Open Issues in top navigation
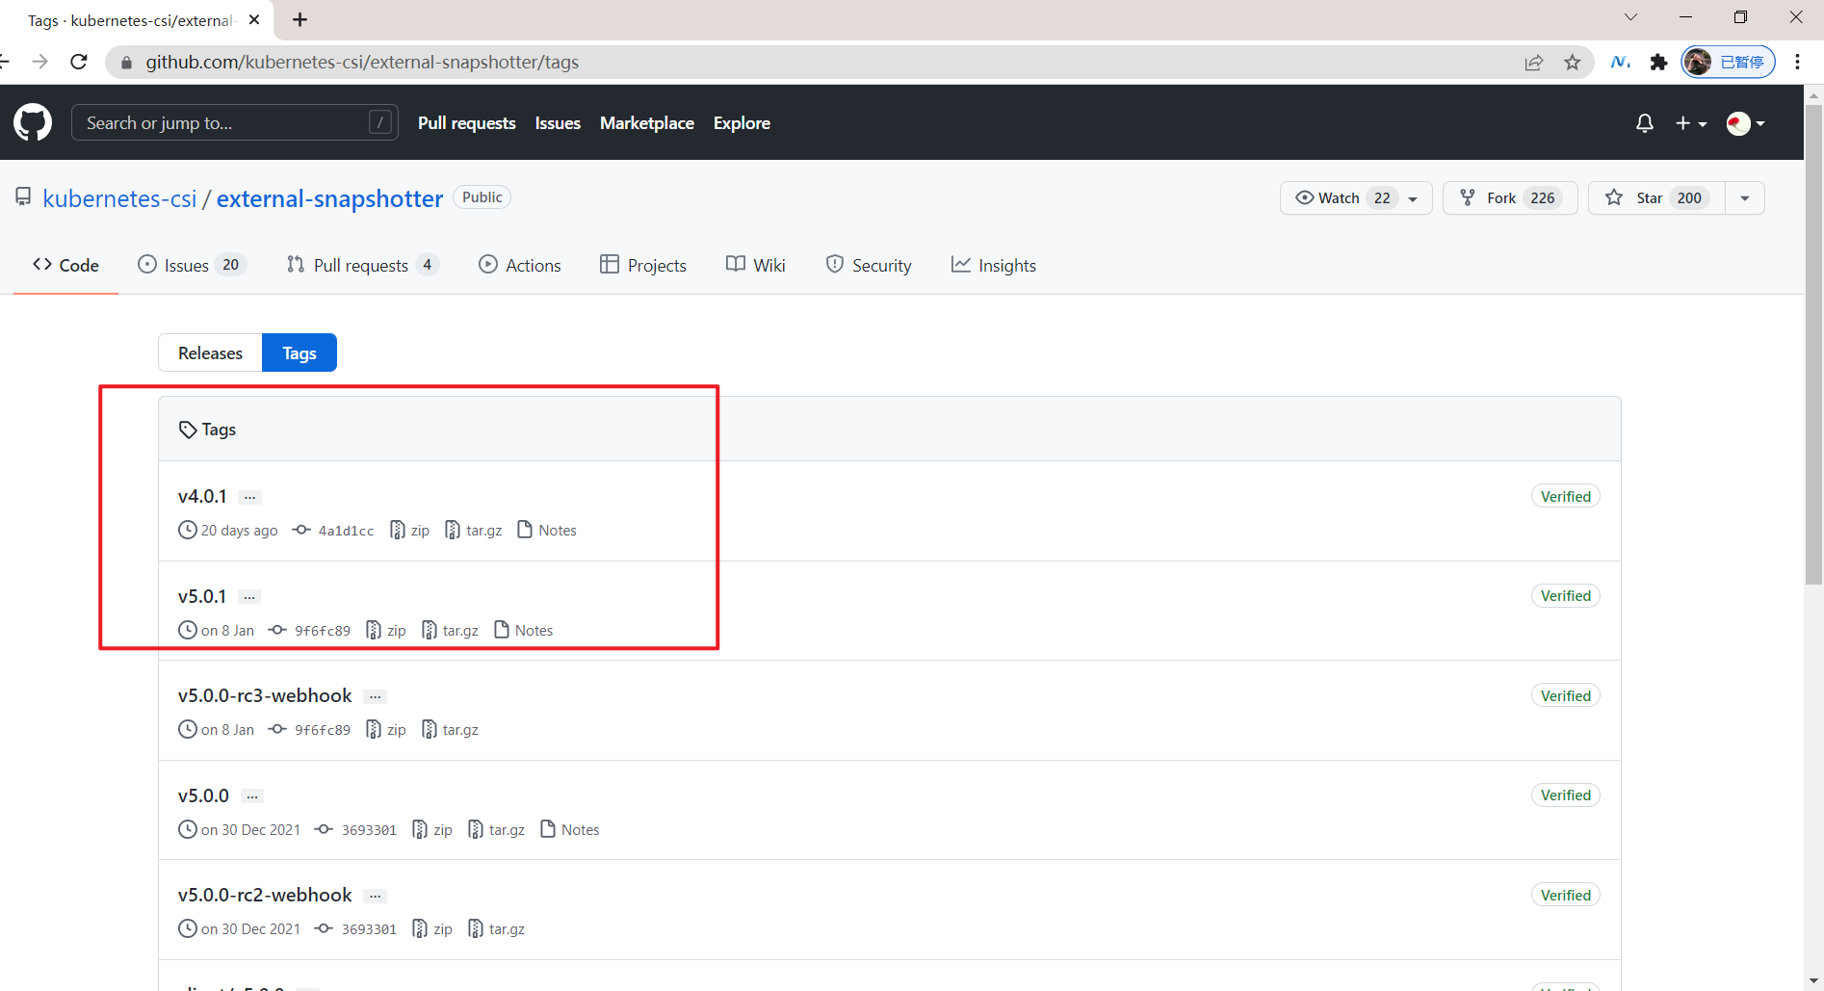The width and height of the screenshot is (1824, 991). pyautogui.click(x=558, y=123)
